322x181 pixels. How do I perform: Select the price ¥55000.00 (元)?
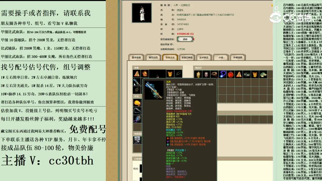[x=185, y=34]
